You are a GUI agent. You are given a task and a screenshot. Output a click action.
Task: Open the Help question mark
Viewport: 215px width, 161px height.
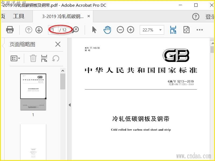tap(196, 17)
